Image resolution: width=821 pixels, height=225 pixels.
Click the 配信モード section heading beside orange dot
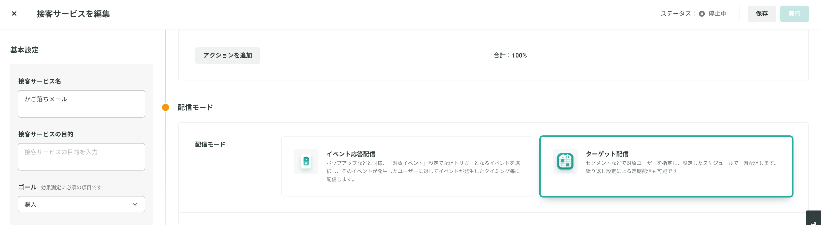click(195, 107)
